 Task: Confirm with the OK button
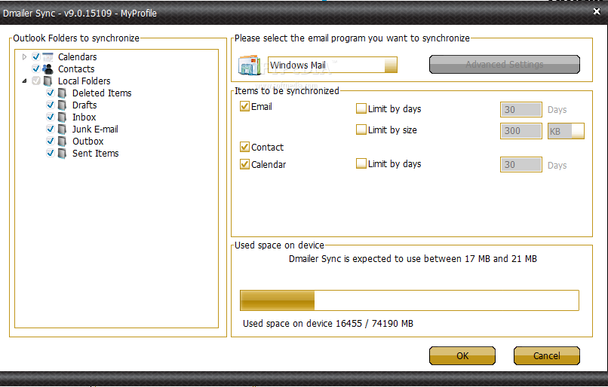click(462, 355)
